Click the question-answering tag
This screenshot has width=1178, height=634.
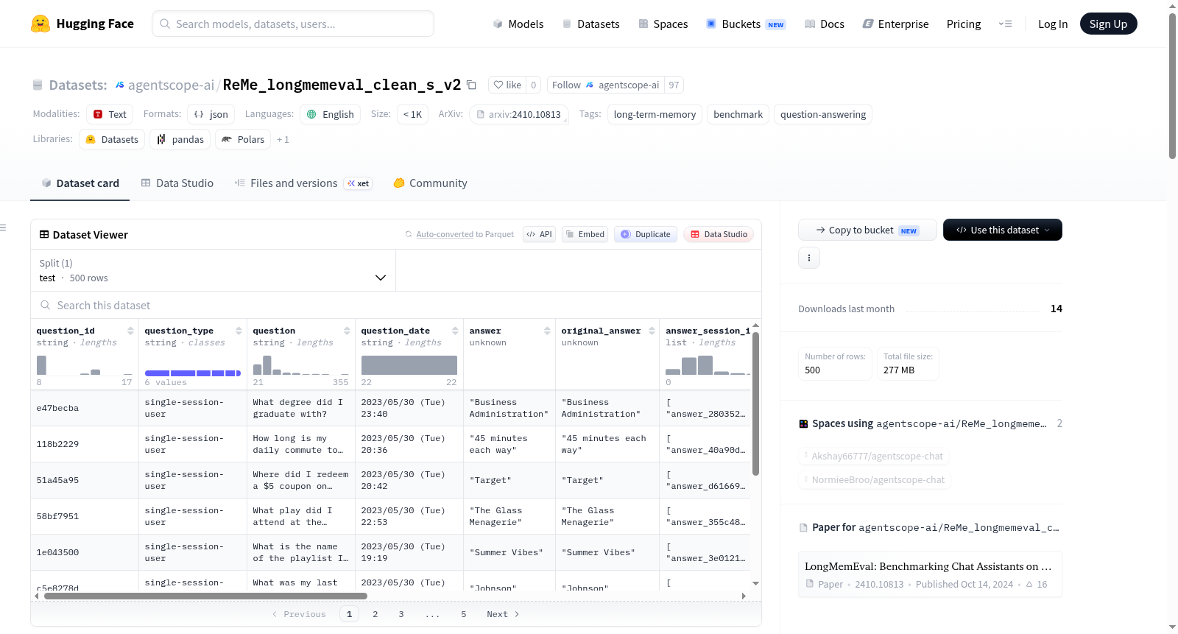(x=823, y=114)
